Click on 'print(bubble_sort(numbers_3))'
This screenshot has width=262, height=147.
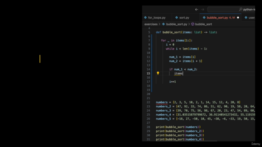[180, 135]
